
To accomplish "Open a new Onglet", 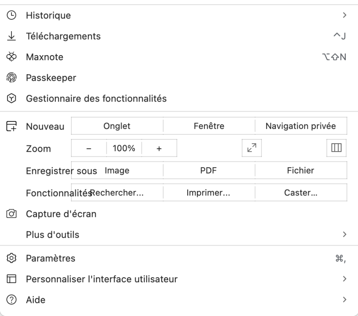I will [x=117, y=126].
